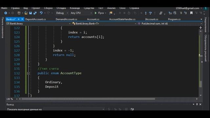
Task: Open the Put(decimal sum, int id) member dropdown
Action: 170,24
